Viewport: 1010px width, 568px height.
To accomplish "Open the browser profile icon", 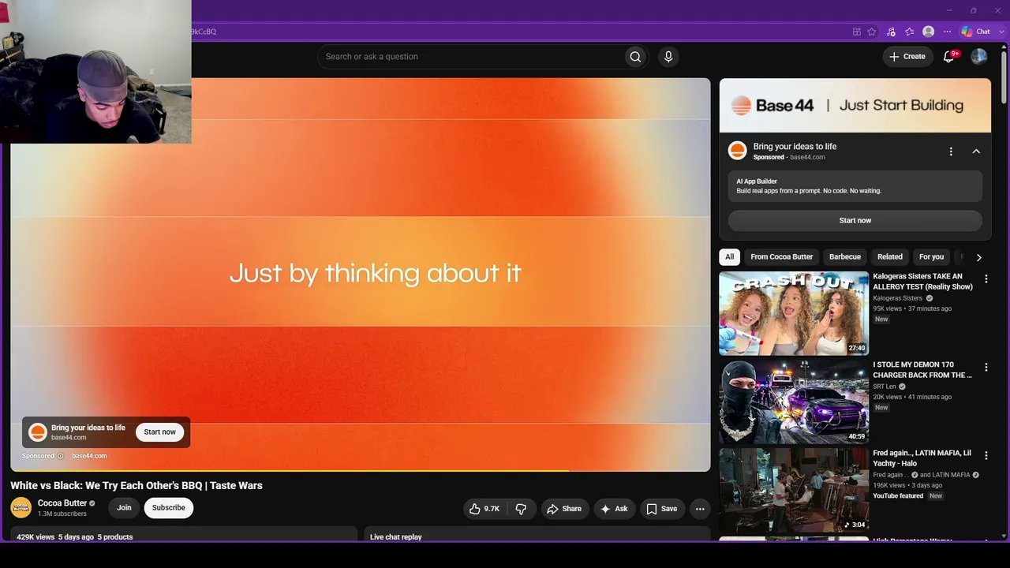I will pos(929,32).
